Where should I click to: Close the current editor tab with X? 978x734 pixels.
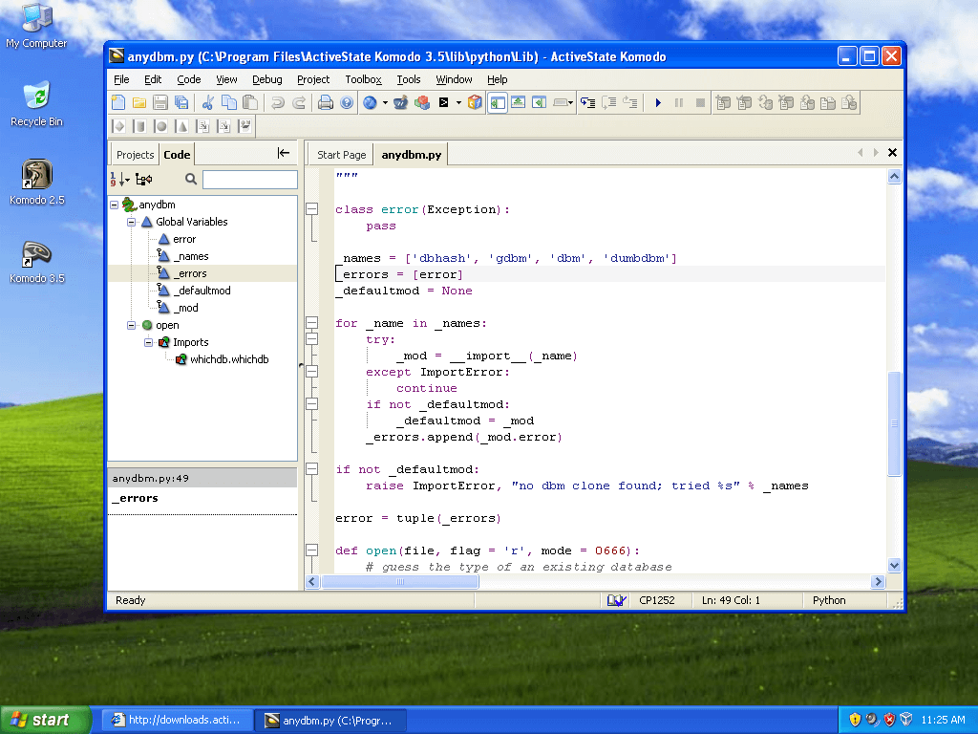(893, 152)
